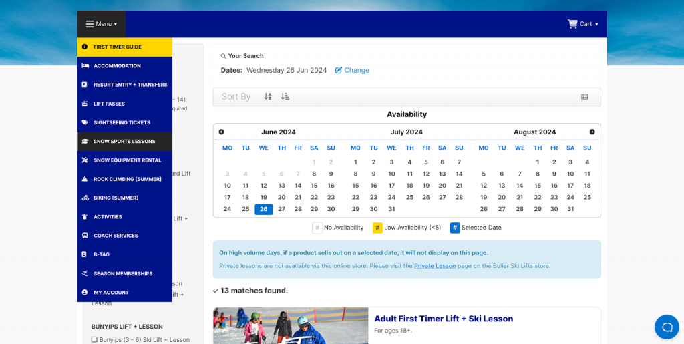This screenshot has width=684, height=344.
Task: Expand the Menu dropdown
Action: coord(101,24)
